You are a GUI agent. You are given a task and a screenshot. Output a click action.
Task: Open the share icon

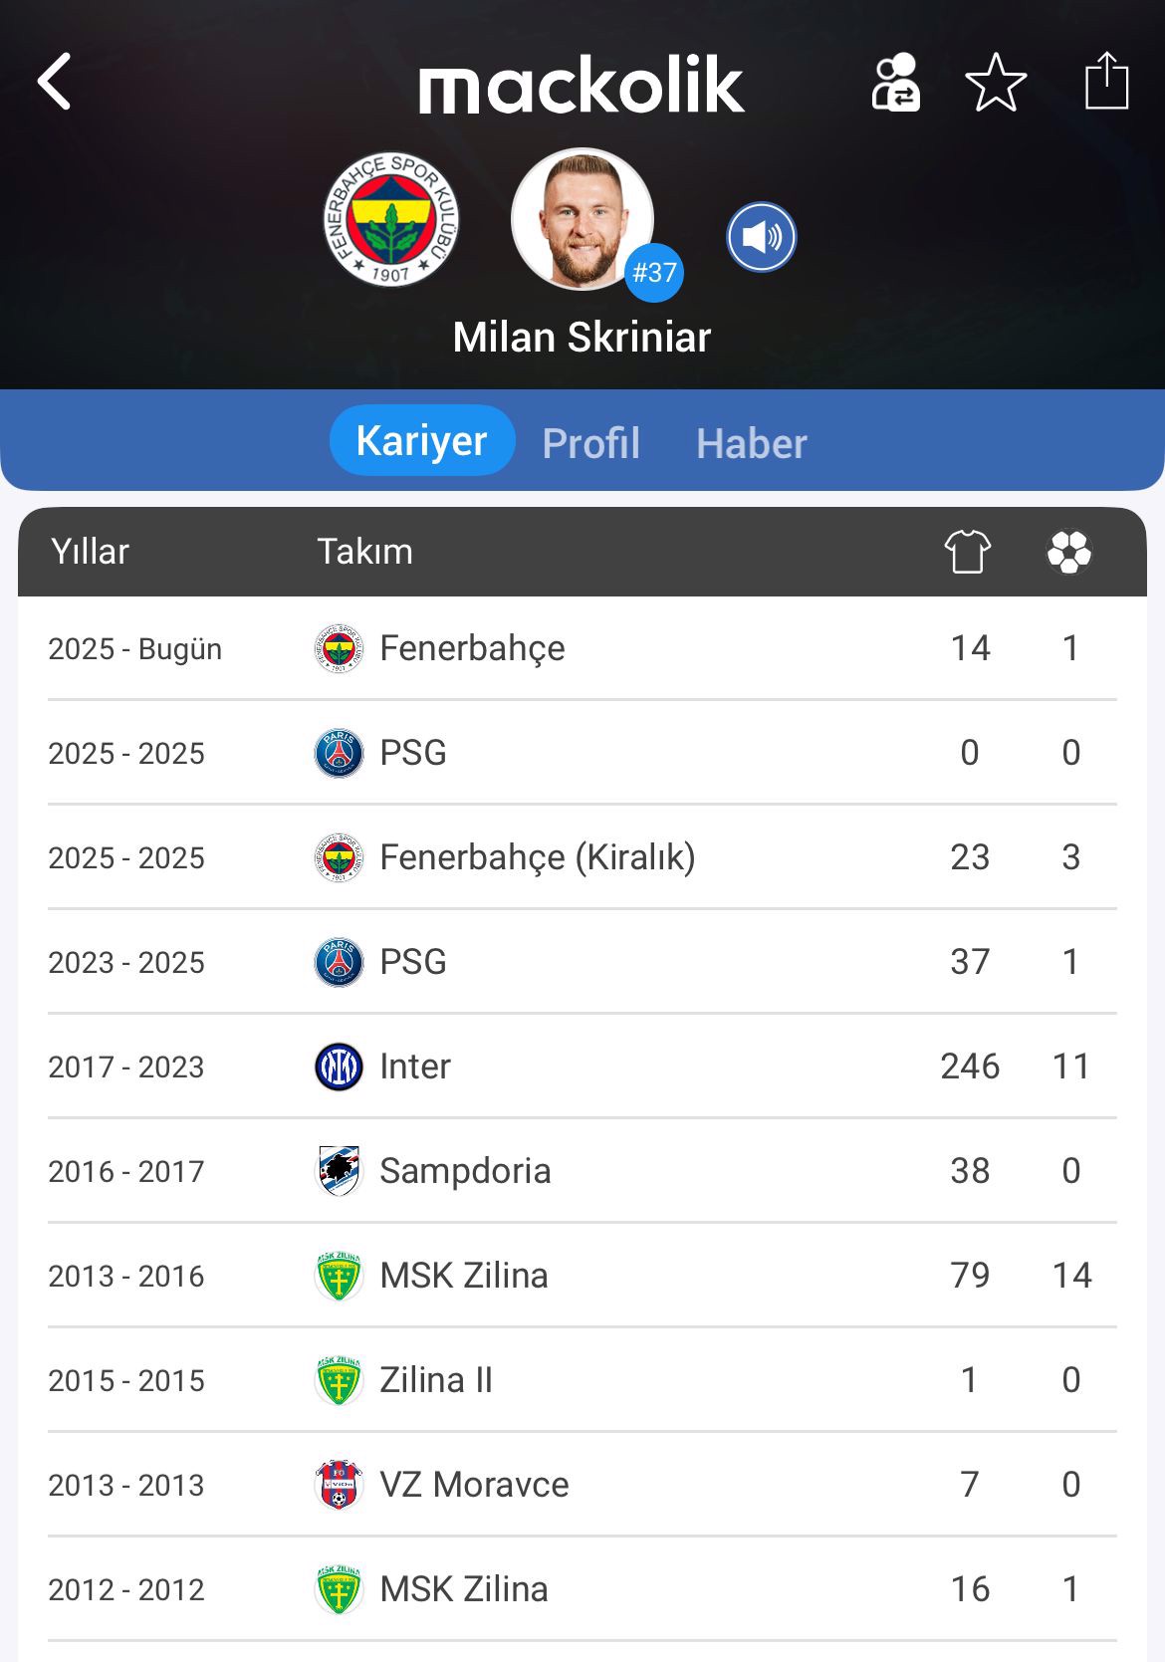pos(1106,81)
